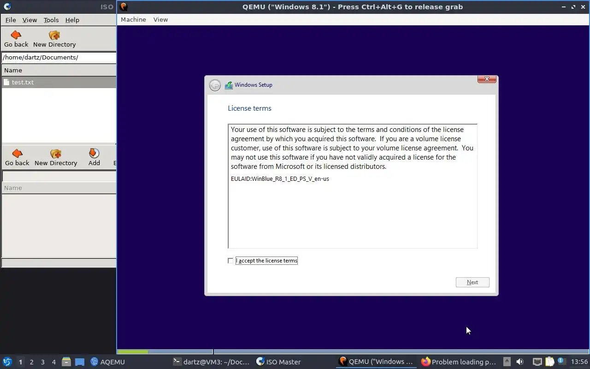The height and width of the screenshot is (369, 590).
Task: Switch to the QEMU Windows taskbar entry
Action: tap(376, 362)
